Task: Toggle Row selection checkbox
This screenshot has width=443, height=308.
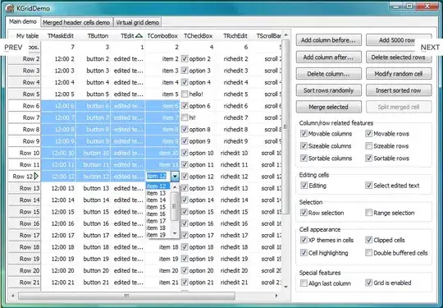Action: (x=304, y=213)
